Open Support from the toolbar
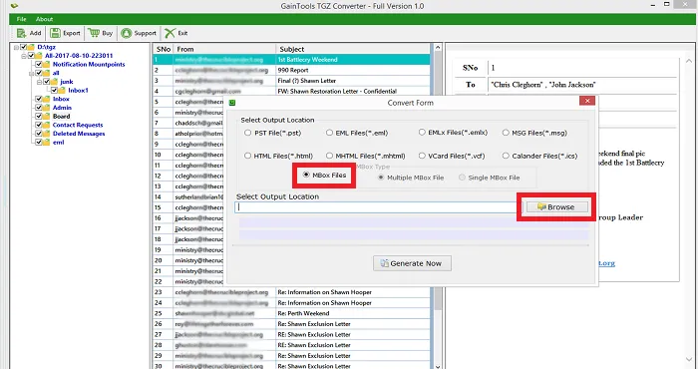This screenshot has width=698, height=369. tap(139, 33)
